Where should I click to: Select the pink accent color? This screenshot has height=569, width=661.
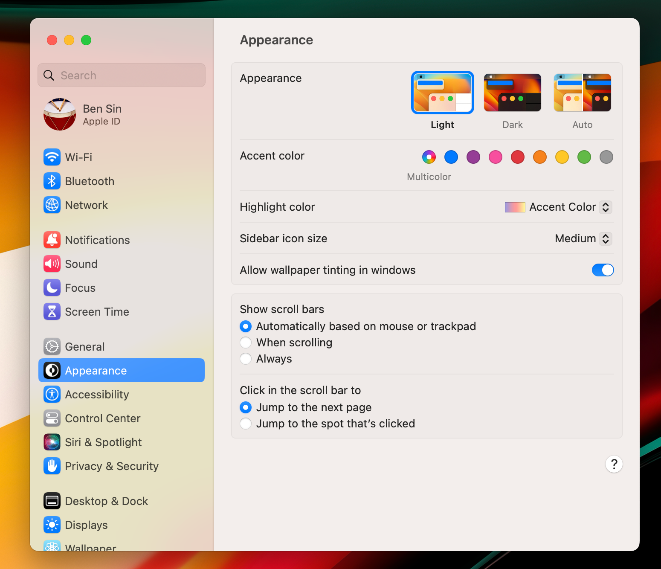pyautogui.click(x=496, y=157)
